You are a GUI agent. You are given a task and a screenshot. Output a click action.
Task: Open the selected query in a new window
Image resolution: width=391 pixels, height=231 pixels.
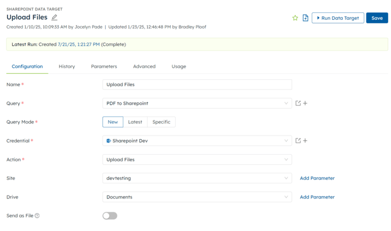298,103
